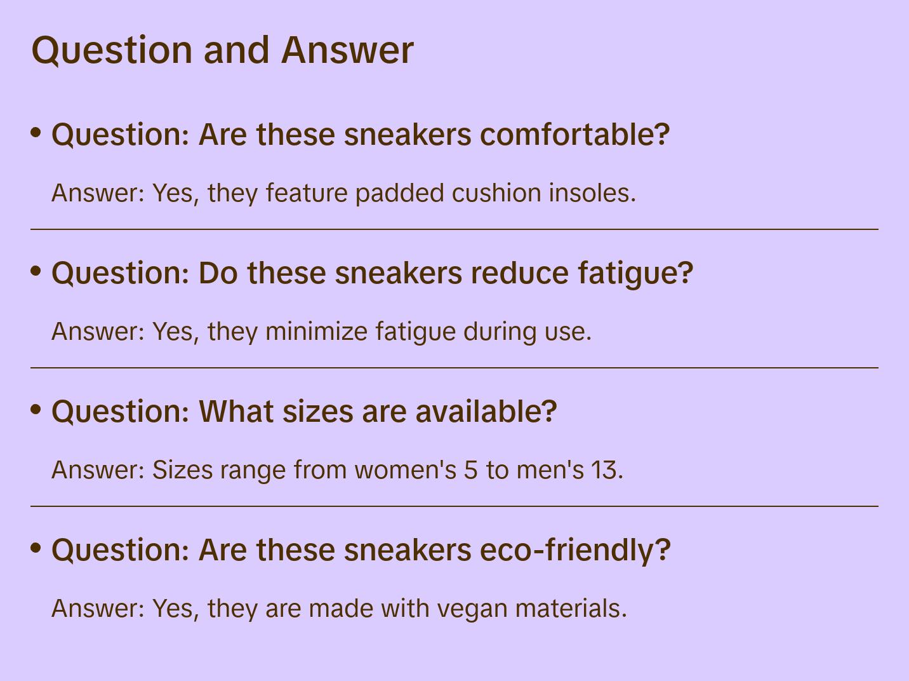Viewport: 909px width, 681px height.
Task: Click the bullet next to the eco-friendly question
Action: [x=36, y=548]
